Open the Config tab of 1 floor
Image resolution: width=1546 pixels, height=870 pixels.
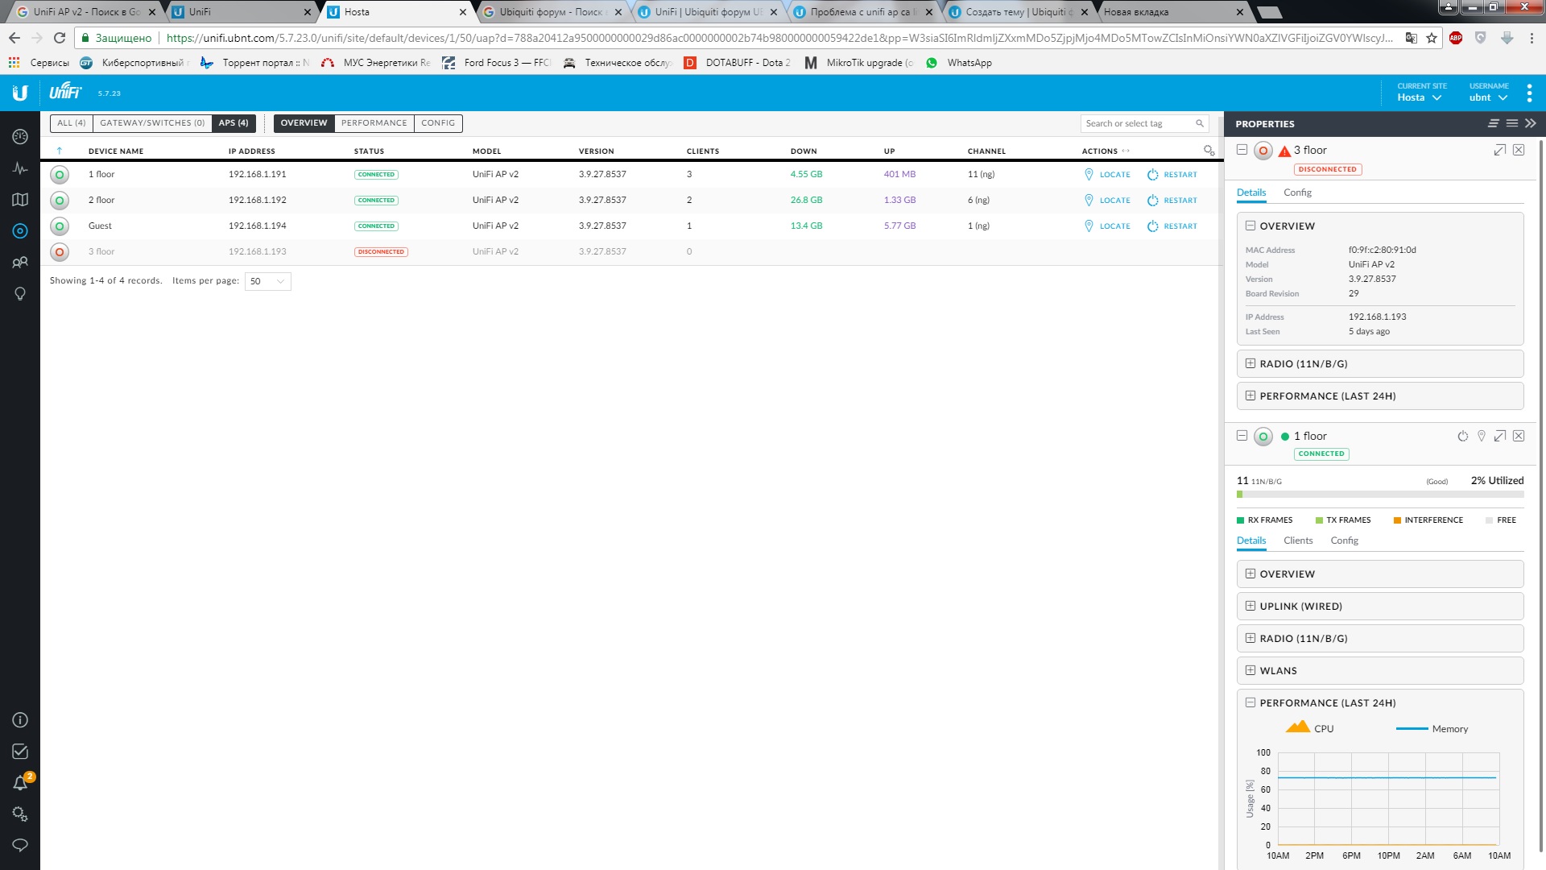pyautogui.click(x=1344, y=541)
